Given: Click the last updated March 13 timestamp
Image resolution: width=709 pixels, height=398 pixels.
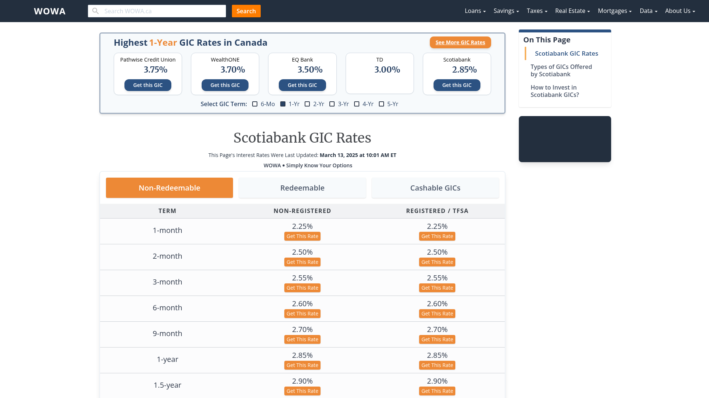Looking at the screenshot, I should 358,155.
